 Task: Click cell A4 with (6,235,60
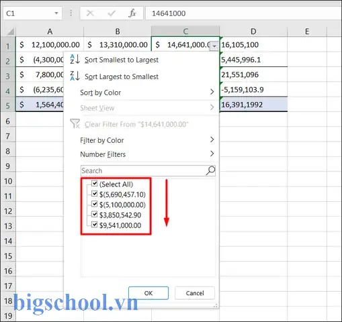(40, 90)
